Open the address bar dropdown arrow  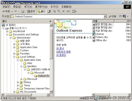point(105,17)
